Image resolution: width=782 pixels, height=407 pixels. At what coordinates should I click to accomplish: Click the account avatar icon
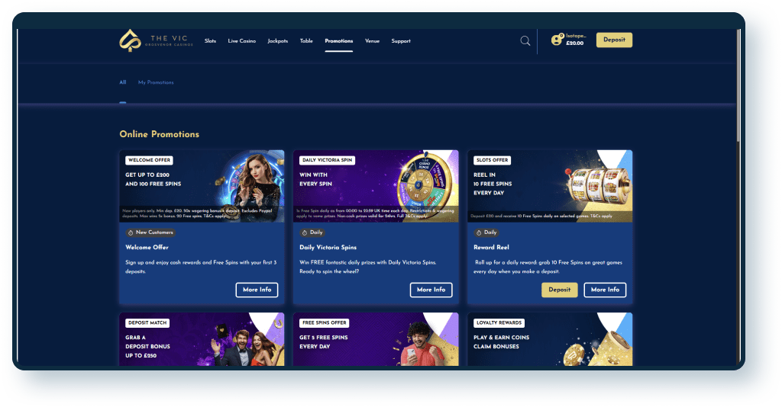(557, 40)
